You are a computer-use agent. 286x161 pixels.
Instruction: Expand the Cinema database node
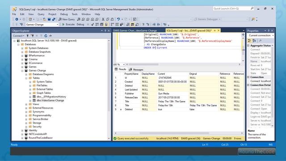coord(22,59)
